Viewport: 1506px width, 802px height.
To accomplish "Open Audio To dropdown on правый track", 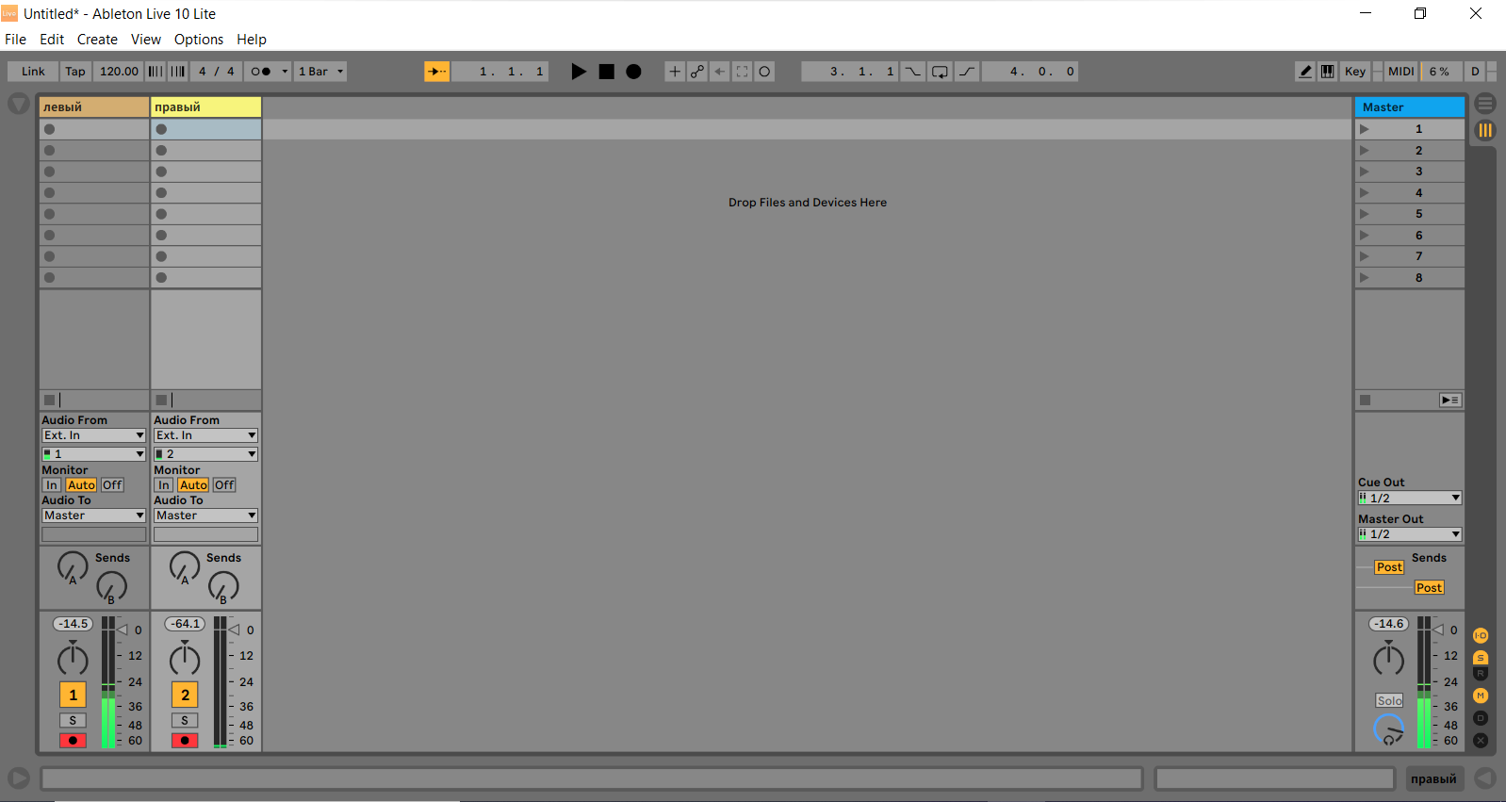I will coord(205,516).
